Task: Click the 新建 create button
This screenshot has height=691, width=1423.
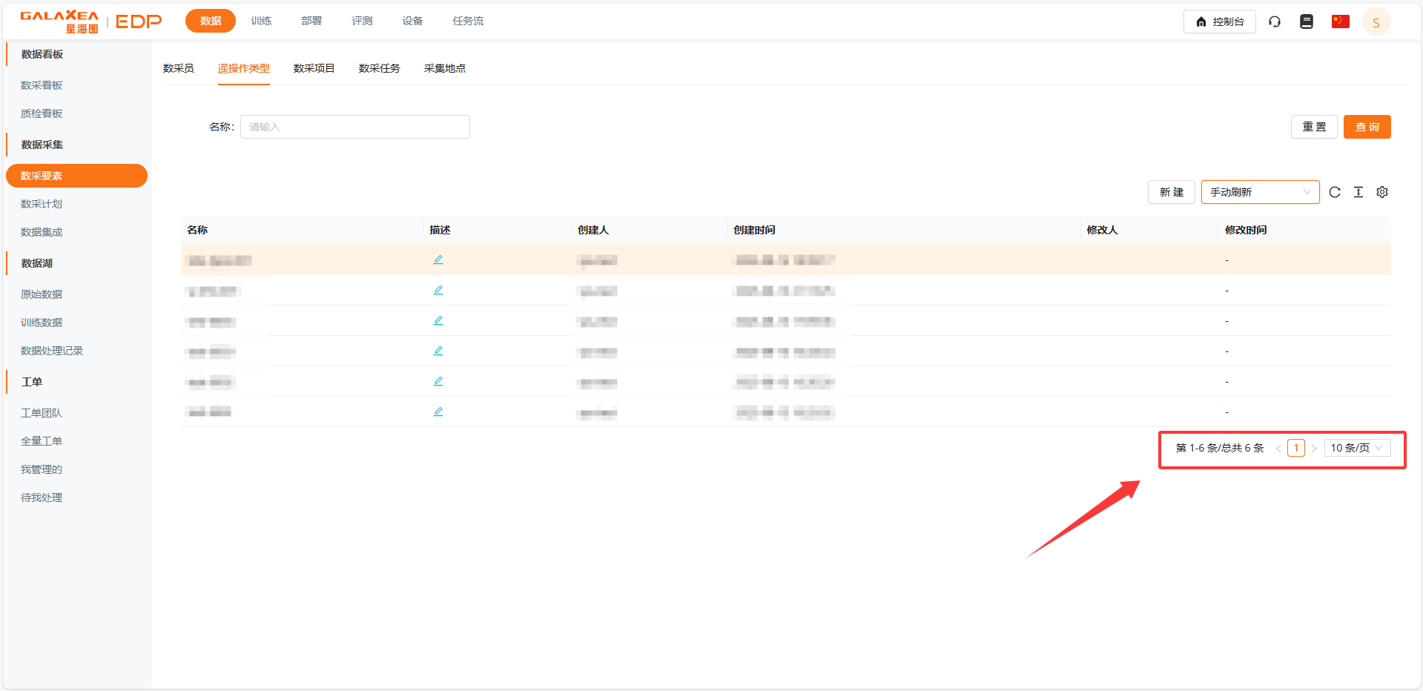Action: coord(1171,192)
